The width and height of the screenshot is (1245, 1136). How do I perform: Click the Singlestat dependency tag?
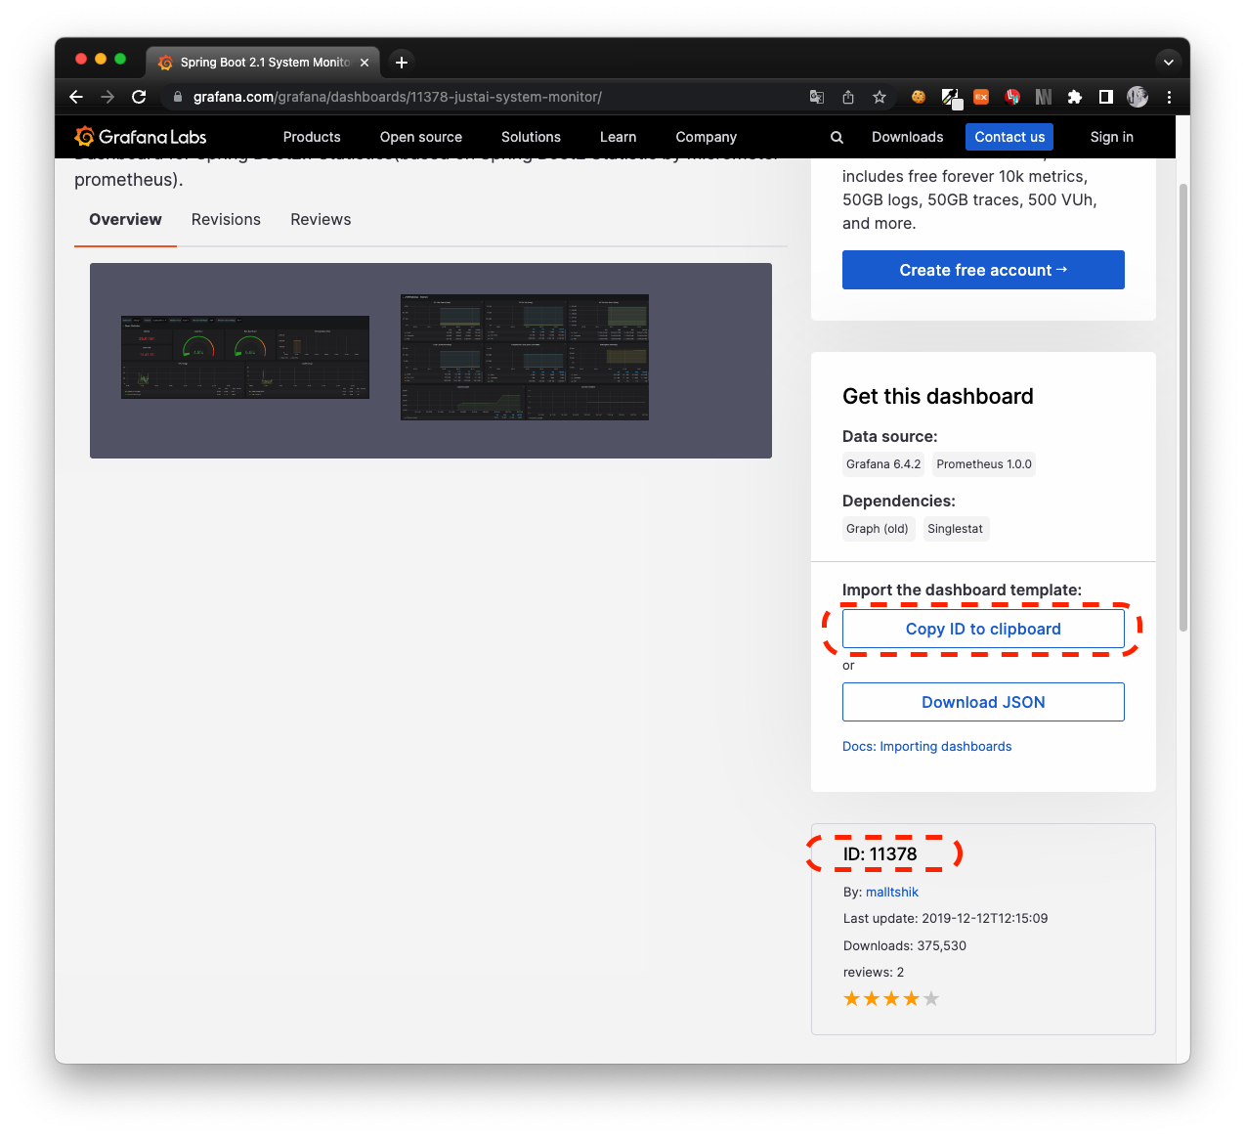pos(955,529)
